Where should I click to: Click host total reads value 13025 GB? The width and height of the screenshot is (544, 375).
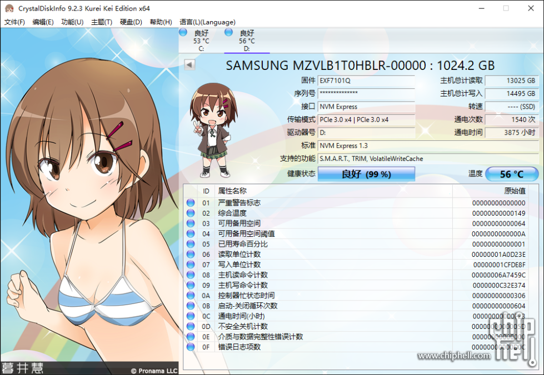coord(512,80)
